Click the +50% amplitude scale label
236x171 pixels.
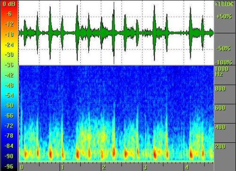(224, 16)
